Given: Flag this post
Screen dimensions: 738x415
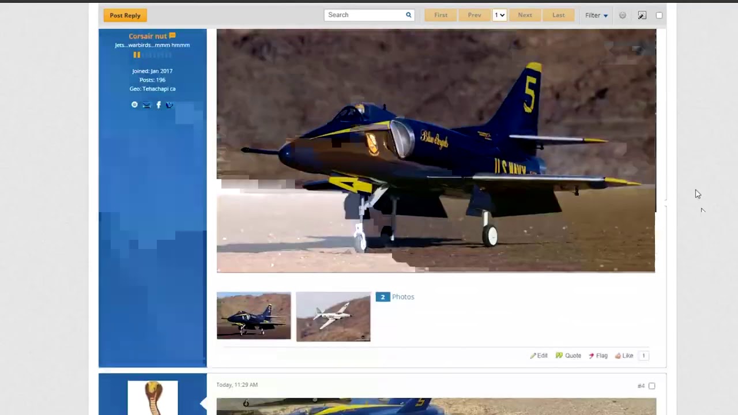Looking at the screenshot, I should (x=598, y=356).
